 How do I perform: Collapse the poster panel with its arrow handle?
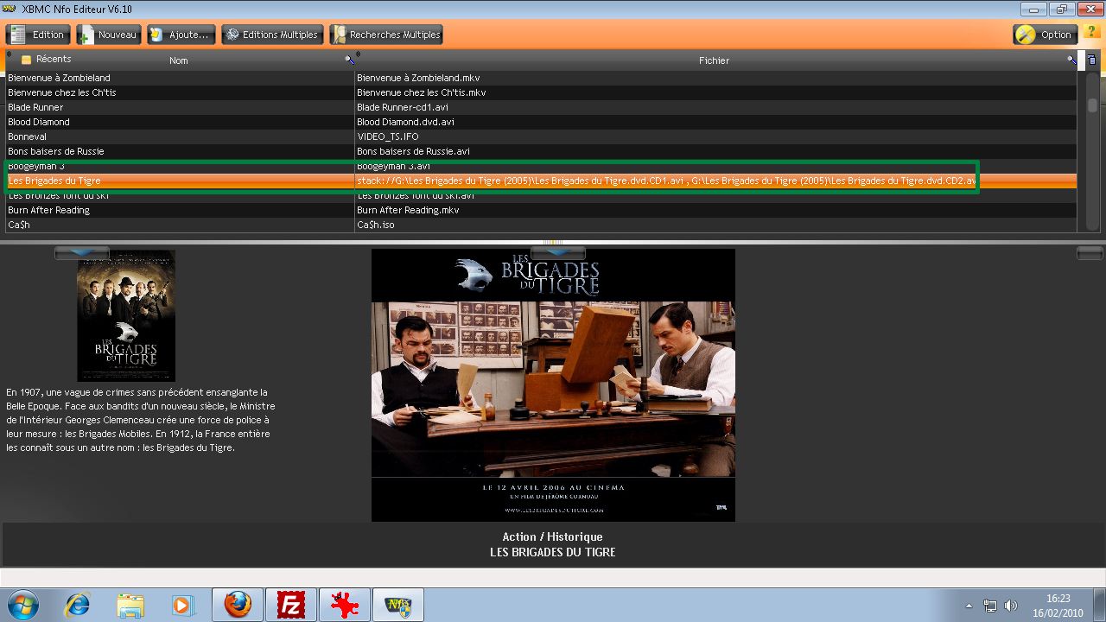pos(82,252)
